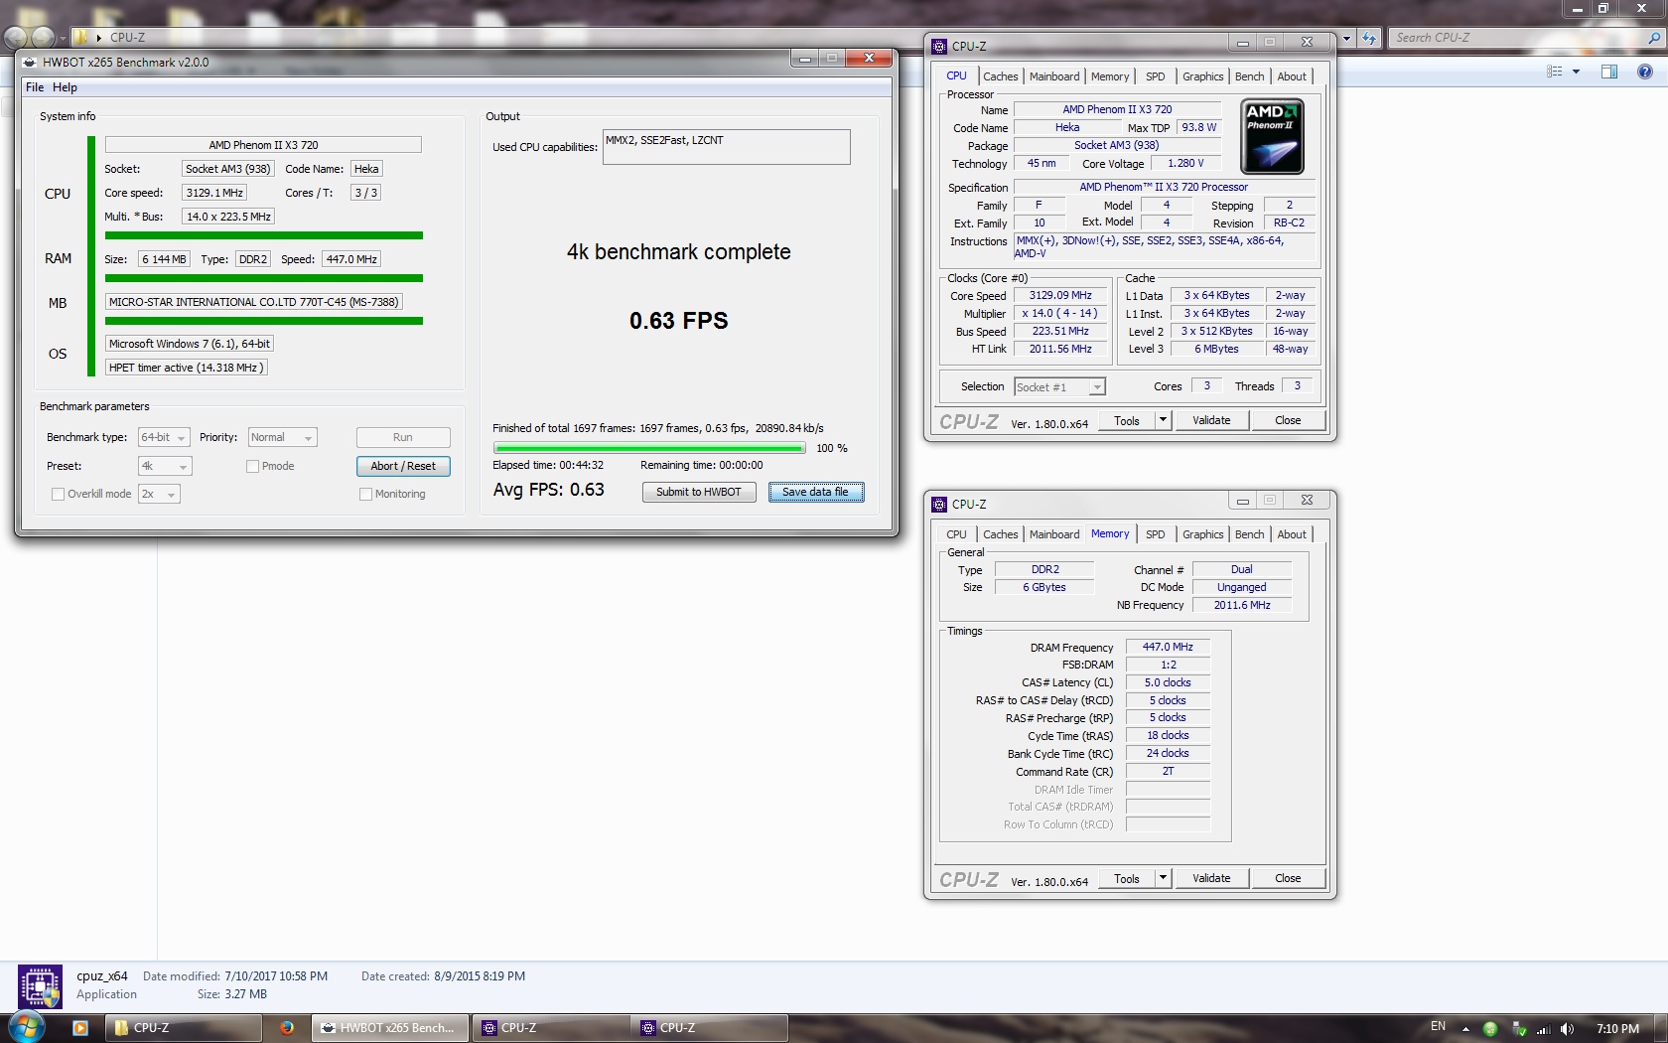Click clock showing 7:10 PM
Viewport: 1668px width, 1043px height.
click(1617, 1028)
